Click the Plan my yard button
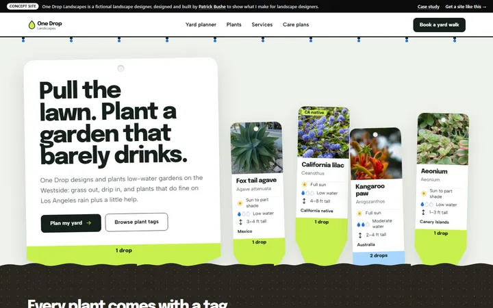Viewport: 493px width, 308px height. (71, 223)
